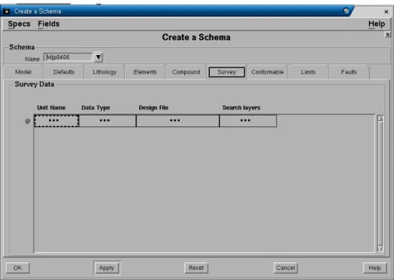Screen dimensions: 394x280
Task: Open the Specs menu
Action: (19, 24)
